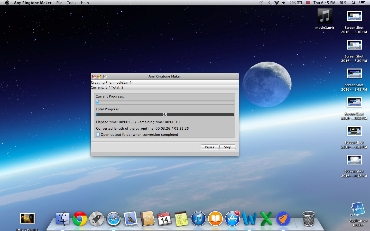Click Any Ringtone Maker bell icon in Dock
370x231 pixels.
click(283, 219)
